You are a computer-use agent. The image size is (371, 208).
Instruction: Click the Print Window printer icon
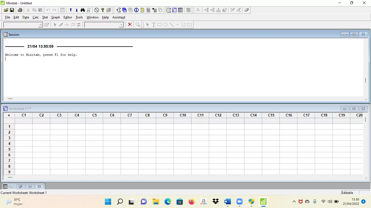pyautogui.click(x=20, y=10)
